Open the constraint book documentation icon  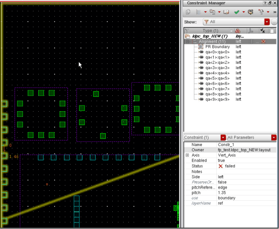226,12
